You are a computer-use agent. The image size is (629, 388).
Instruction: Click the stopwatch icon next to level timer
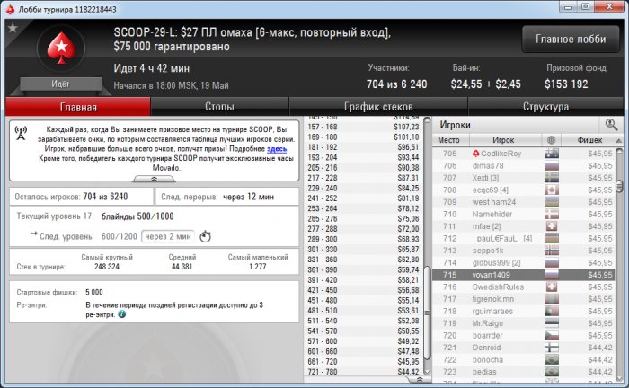206,236
